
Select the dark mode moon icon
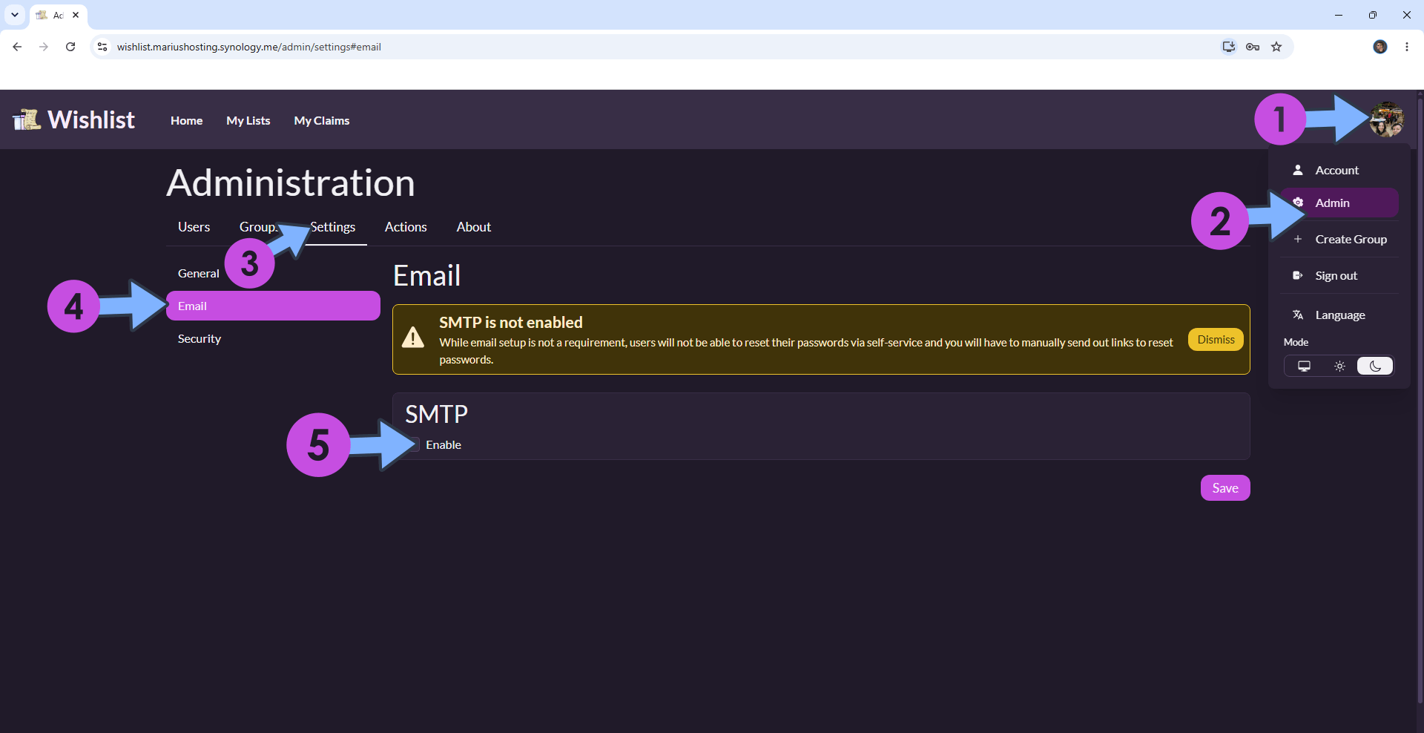(1375, 366)
